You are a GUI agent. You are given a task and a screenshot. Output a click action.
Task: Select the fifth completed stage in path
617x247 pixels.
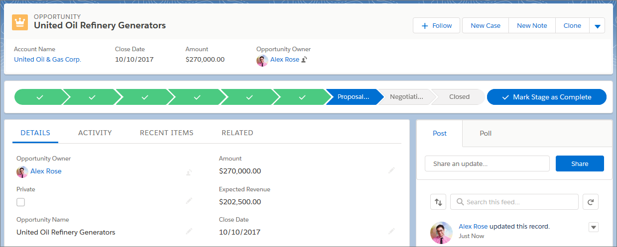(250, 97)
